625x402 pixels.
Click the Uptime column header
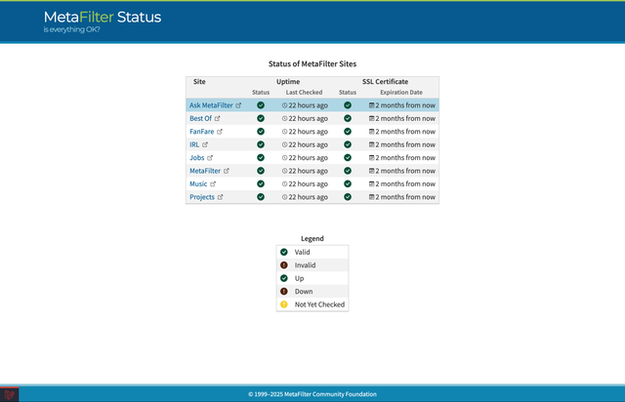point(288,82)
